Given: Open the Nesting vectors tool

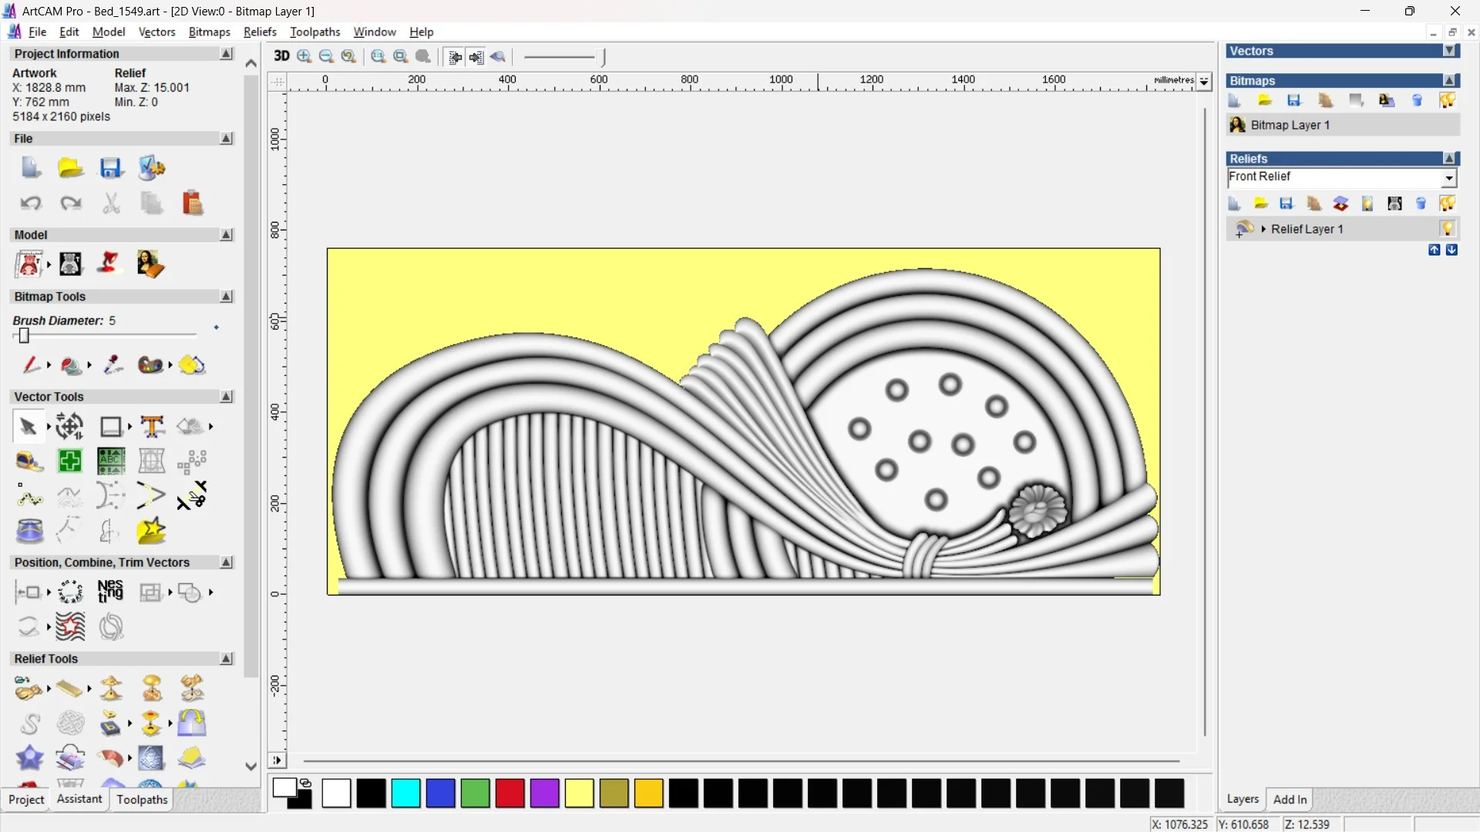Looking at the screenshot, I should [x=110, y=592].
